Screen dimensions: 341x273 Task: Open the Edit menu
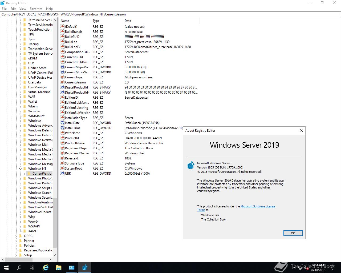tap(13, 9)
